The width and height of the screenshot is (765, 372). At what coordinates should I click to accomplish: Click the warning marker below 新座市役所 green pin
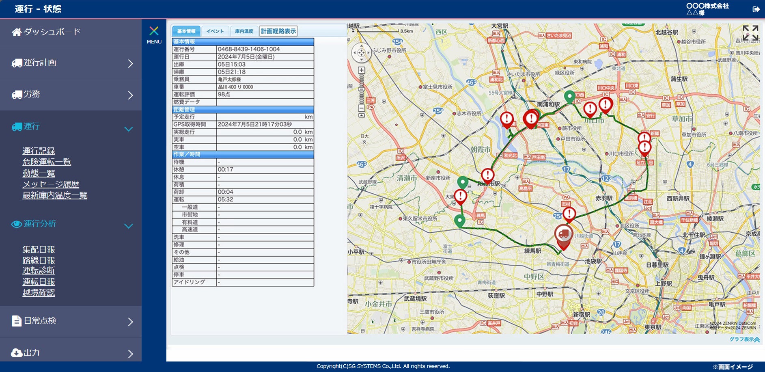click(x=460, y=197)
